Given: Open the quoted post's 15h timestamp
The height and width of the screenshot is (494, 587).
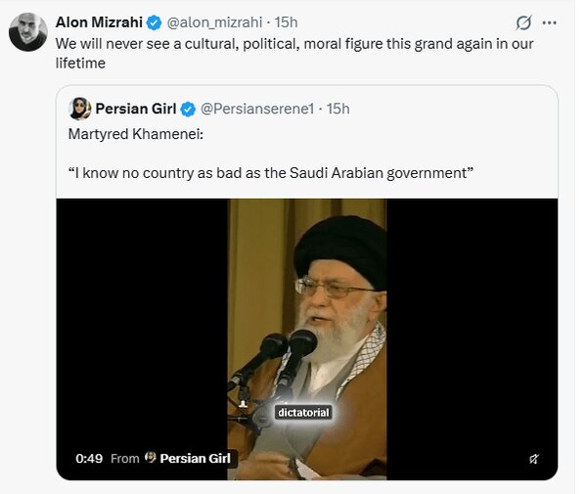Looking at the screenshot, I should (x=339, y=109).
